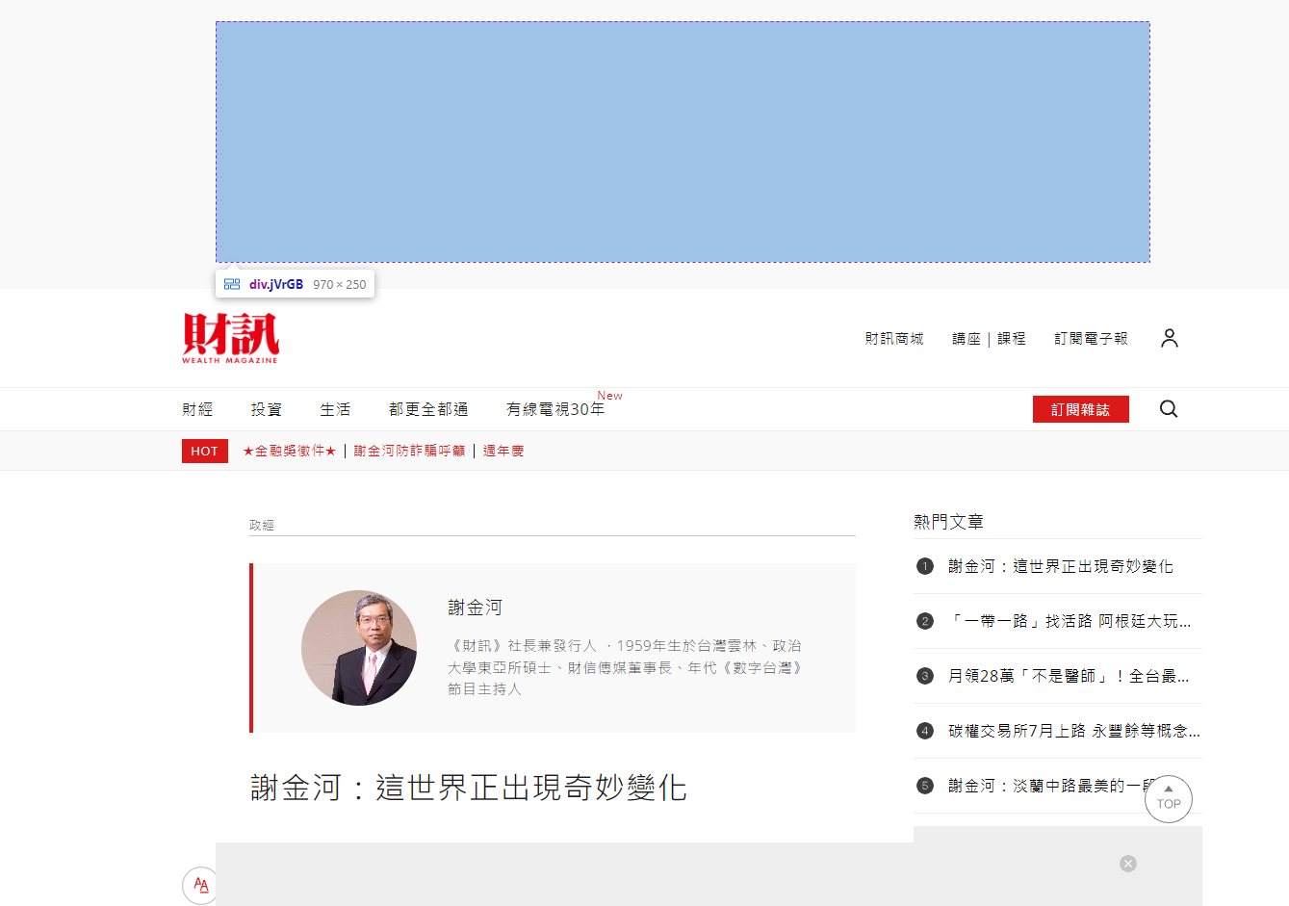Image resolution: width=1289 pixels, height=906 pixels.
Task: Select the 財經 navigation menu item
Action: (x=196, y=408)
